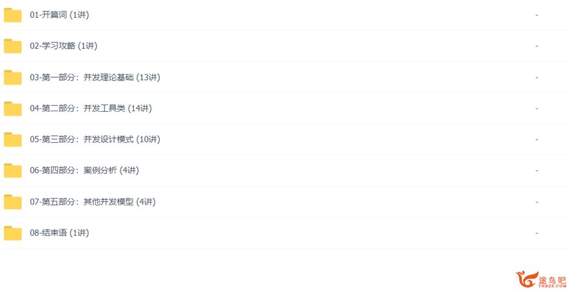Click folder icon for 08-结束语
Image resolution: width=572 pixels, height=291 pixels.
tap(13, 233)
